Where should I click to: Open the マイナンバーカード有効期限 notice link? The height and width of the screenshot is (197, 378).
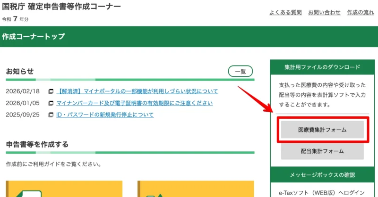(135, 103)
